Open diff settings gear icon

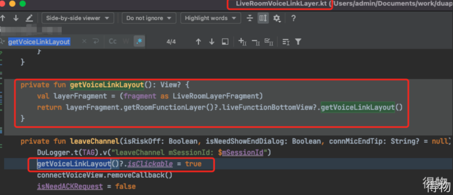(276, 18)
